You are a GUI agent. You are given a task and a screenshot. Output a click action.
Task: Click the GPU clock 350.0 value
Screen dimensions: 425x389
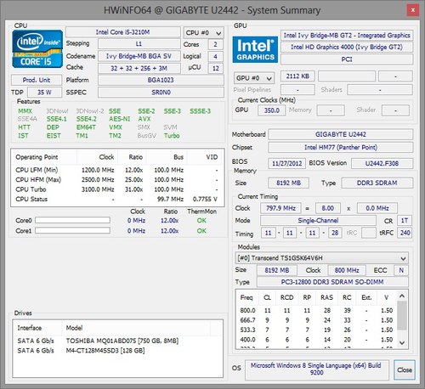tap(271, 110)
